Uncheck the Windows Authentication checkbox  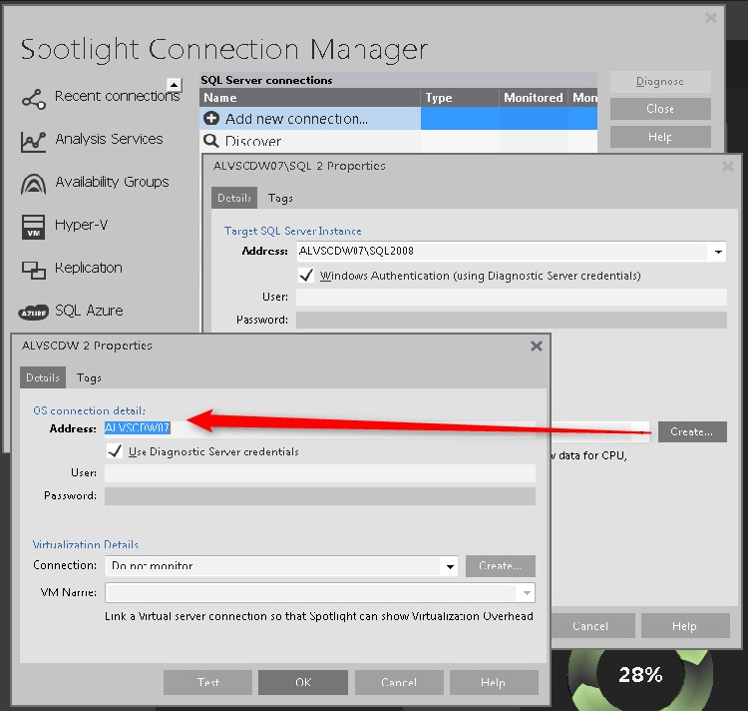tap(306, 275)
